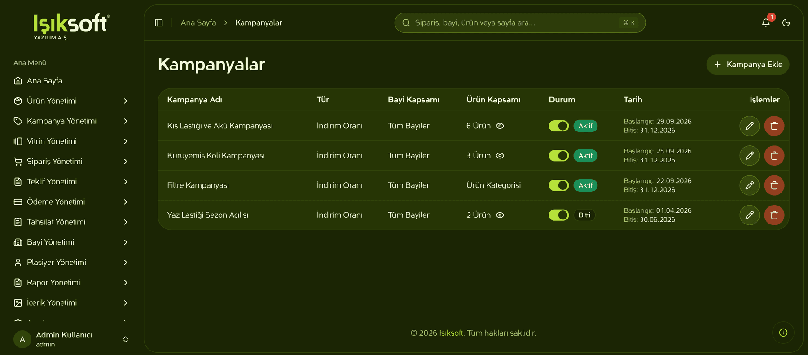This screenshot has width=808, height=355.
Task: Edit Kış Lastiği ve Akü Kampanyası
Action: point(750,126)
